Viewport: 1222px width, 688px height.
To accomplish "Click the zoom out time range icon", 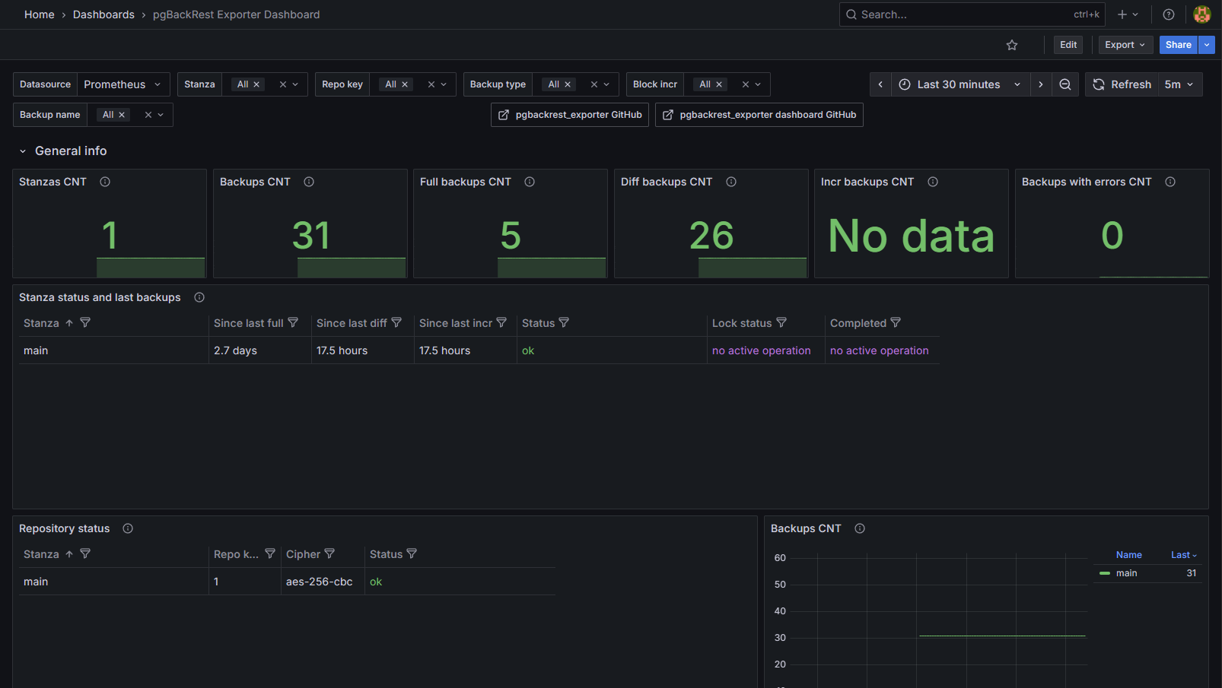I will 1065,84.
